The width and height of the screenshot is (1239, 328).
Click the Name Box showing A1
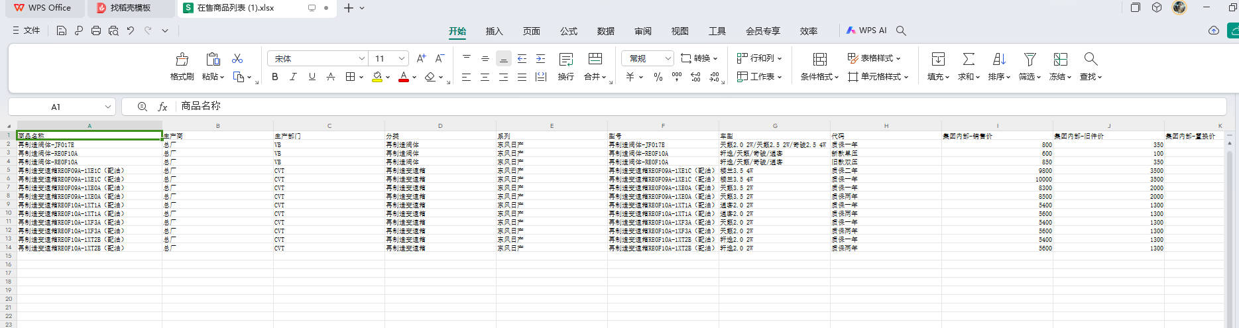[x=56, y=107]
